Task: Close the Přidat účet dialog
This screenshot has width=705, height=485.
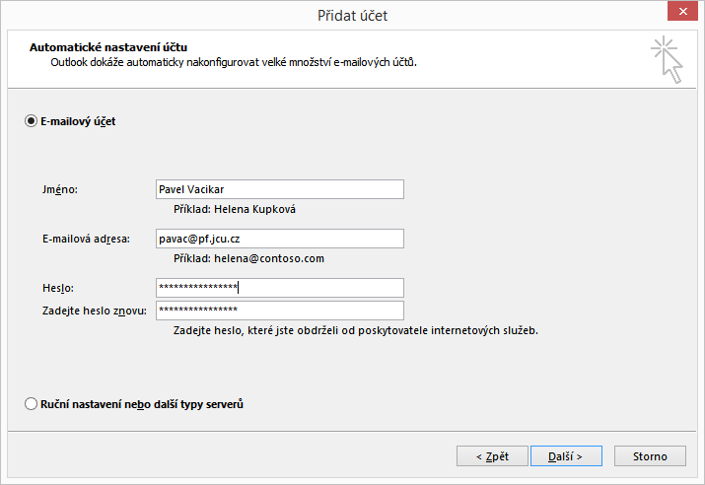Action: 682,11
